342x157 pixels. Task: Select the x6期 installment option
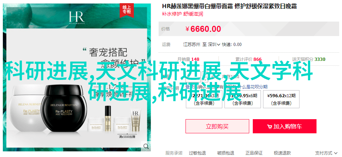pos(243,99)
